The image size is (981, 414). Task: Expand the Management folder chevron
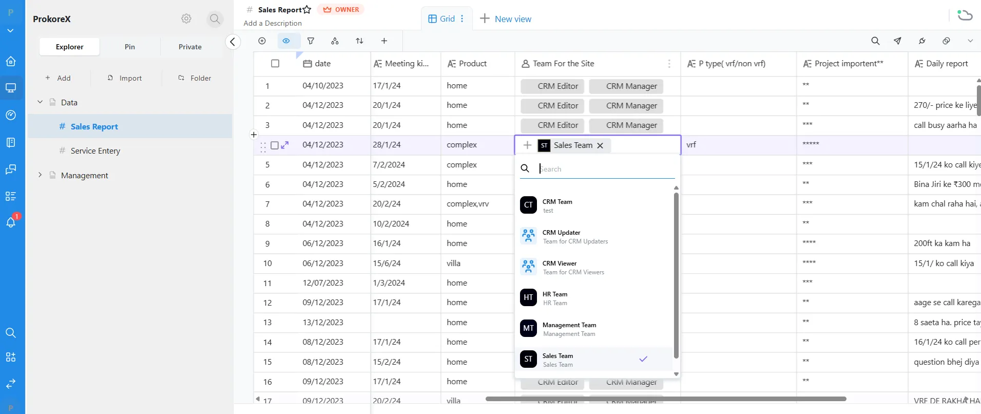40,175
